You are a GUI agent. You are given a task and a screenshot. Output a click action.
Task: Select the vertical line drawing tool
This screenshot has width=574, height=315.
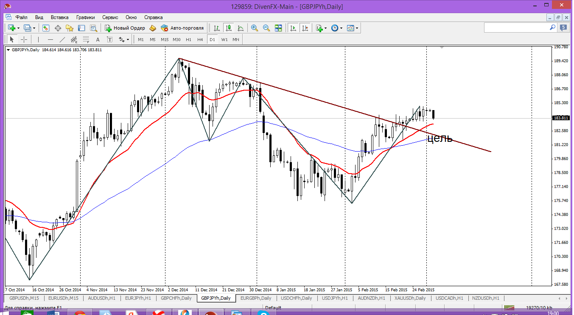pos(38,39)
